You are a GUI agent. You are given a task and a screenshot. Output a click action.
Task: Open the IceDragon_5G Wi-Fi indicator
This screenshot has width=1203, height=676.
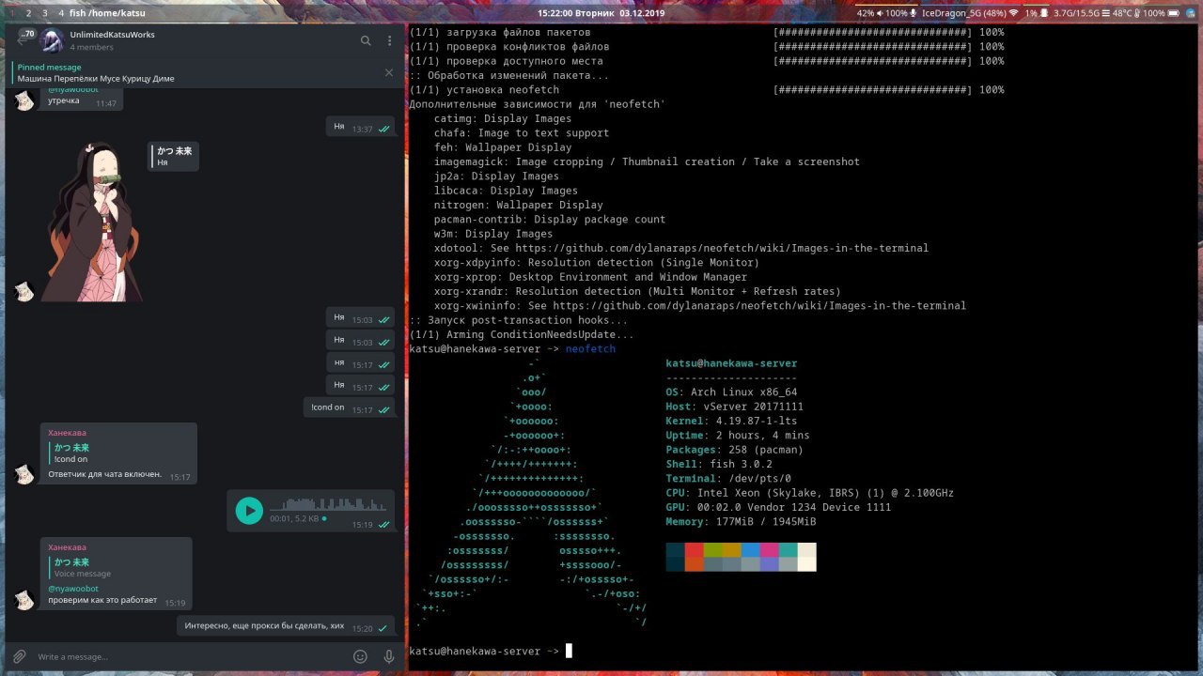click(x=971, y=13)
